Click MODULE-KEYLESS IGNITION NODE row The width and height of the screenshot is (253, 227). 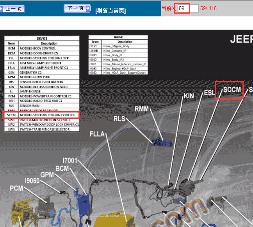(x=42, y=87)
